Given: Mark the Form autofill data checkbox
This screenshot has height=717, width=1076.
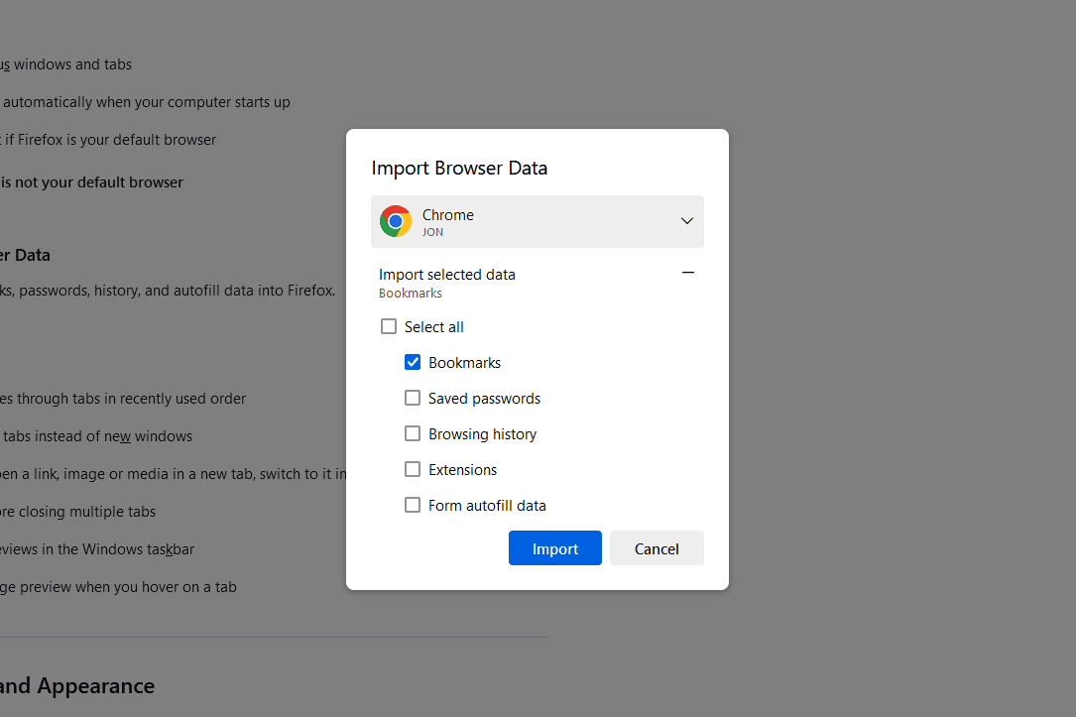Looking at the screenshot, I should click(413, 506).
